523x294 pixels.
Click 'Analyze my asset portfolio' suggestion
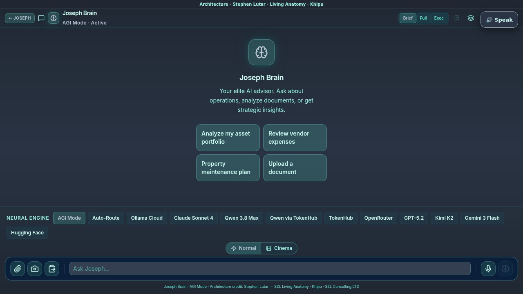click(228, 138)
